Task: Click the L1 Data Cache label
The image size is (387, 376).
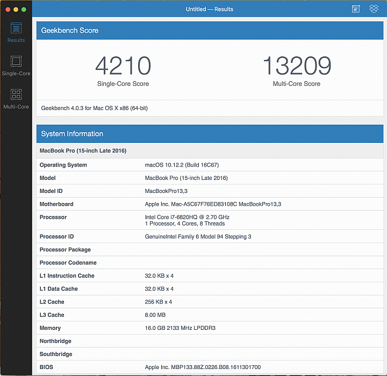Action: coord(59,288)
